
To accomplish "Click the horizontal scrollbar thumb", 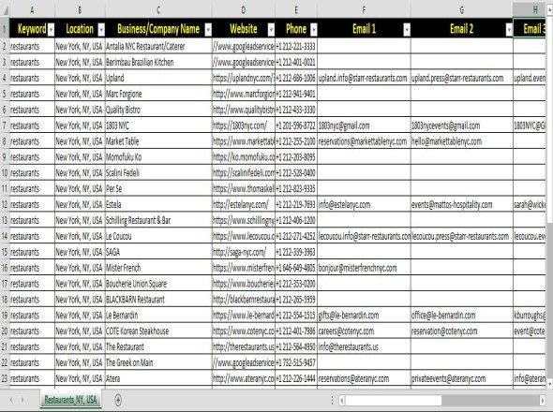I will (394, 400).
